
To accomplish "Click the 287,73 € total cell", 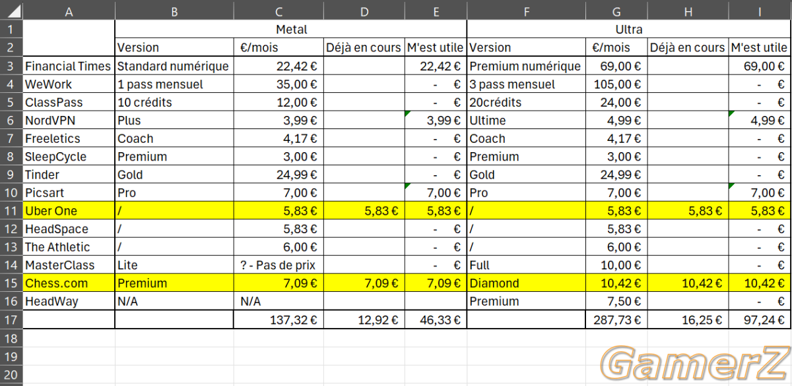I will tap(616, 320).
